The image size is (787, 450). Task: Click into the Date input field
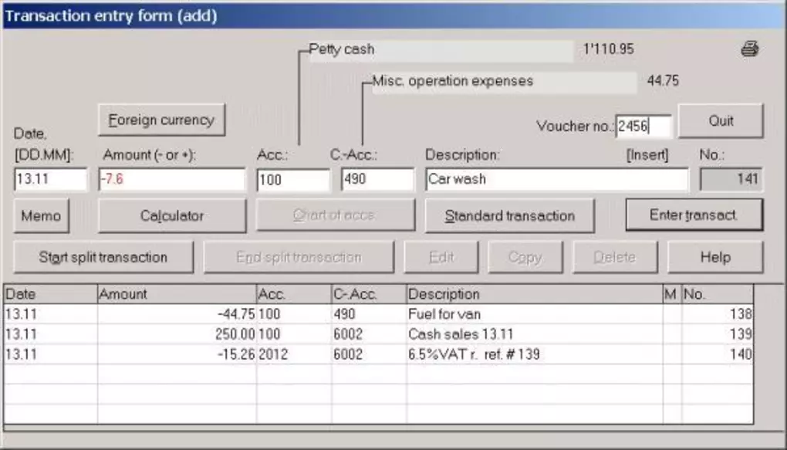pos(51,179)
